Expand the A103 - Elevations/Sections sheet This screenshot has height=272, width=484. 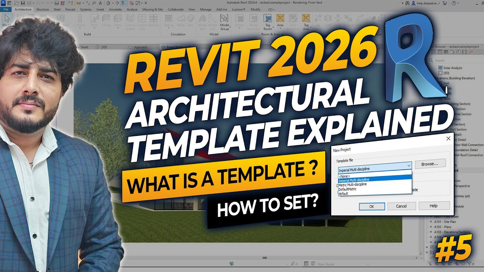pos(430,232)
